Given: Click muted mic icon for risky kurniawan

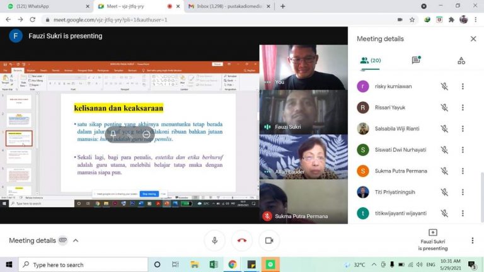Looking at the screenshot, I should [444, 86].
